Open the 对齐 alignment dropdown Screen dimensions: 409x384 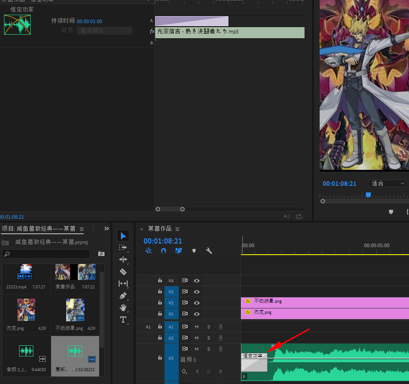pos(104,31)
